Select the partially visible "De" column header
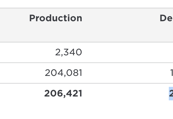 click(x=166, y=18)
